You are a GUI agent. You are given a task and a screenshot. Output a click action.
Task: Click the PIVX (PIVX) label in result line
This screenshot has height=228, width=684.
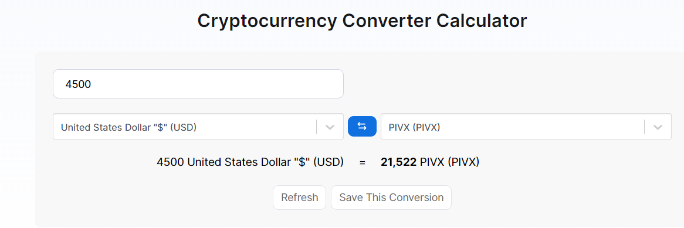pos(450,162)
